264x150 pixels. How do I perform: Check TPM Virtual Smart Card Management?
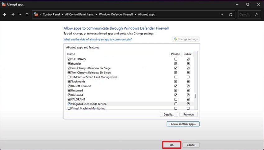point(69,77)
